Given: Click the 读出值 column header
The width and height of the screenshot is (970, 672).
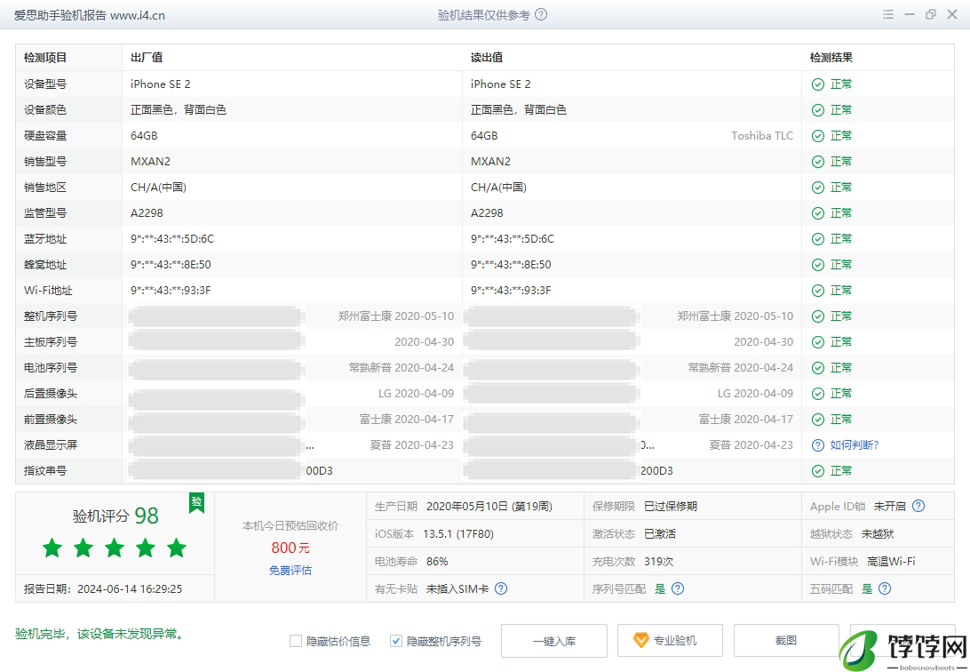Looking at the screenshot, I should click(487, 58).
